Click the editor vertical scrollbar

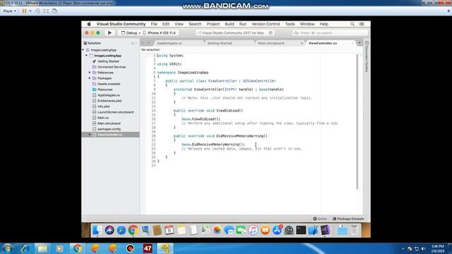point(357,121)
